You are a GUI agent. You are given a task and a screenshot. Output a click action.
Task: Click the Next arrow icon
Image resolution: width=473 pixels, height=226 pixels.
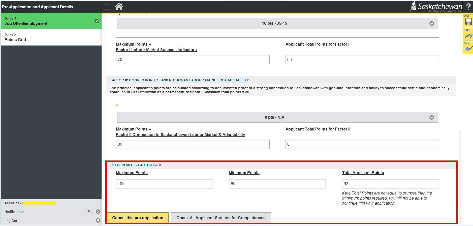pyautogui.click(x=468, y=36)
